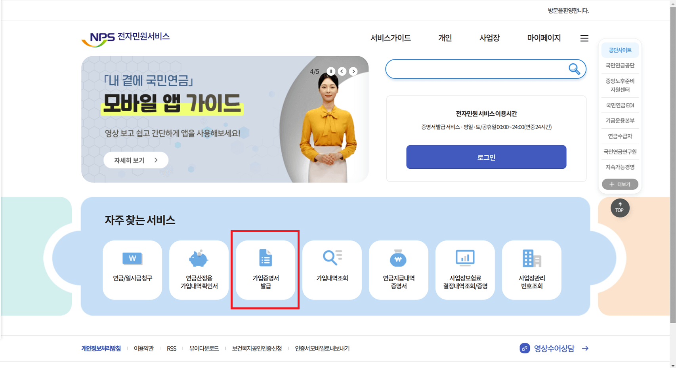Select the 사업장관리 번호조회 building icon
This screenshot has height=368, width=676.
[531, 258]
